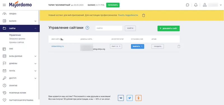
Task: Click the help question mark icon
Action: pos(87,28)
